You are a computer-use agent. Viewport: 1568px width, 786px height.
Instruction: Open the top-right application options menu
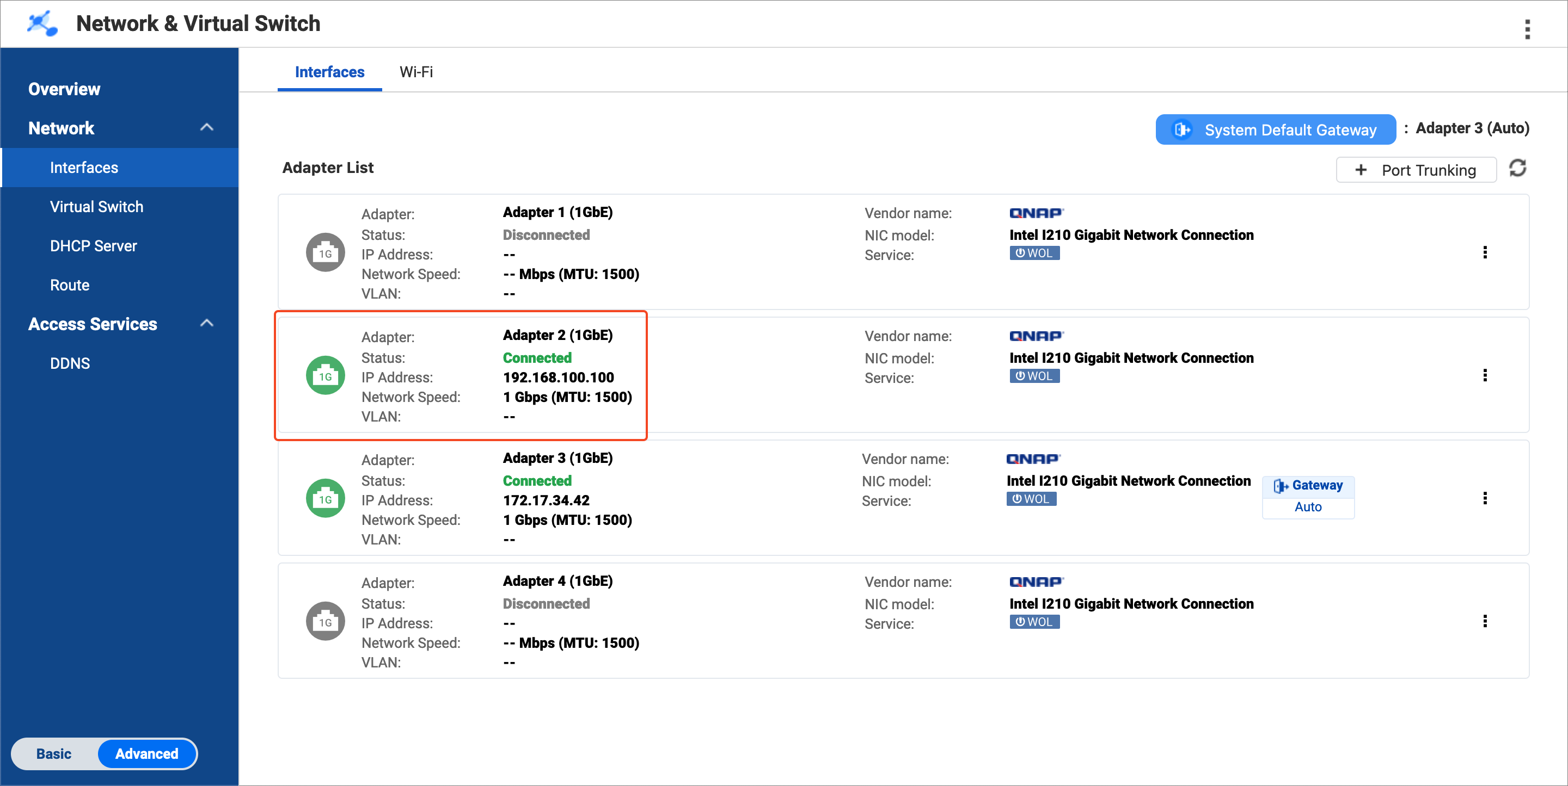tap(1527, 29)
